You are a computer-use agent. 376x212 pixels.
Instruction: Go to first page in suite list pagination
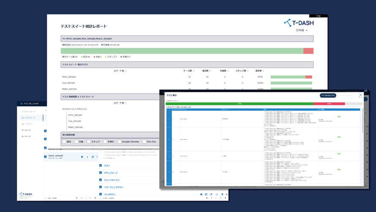pos(77,198)
